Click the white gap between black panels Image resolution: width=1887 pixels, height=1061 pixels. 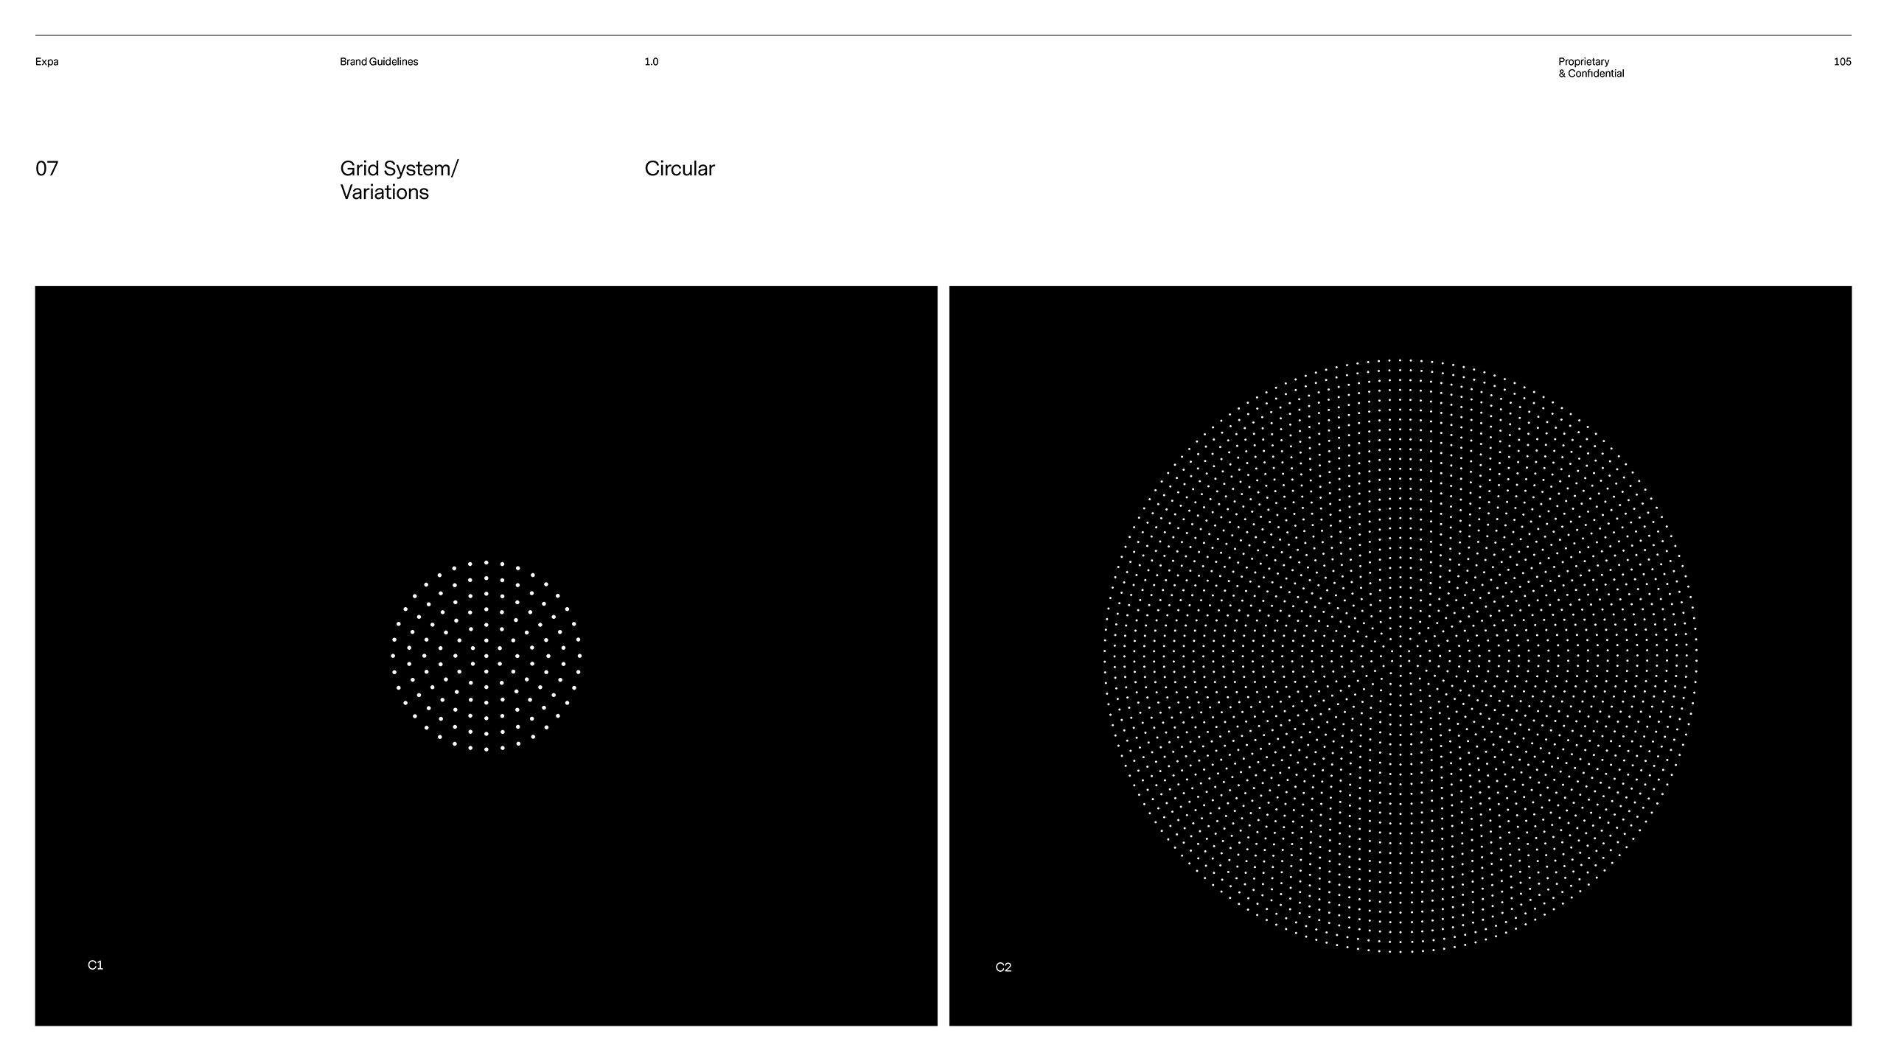click(943, 656)
